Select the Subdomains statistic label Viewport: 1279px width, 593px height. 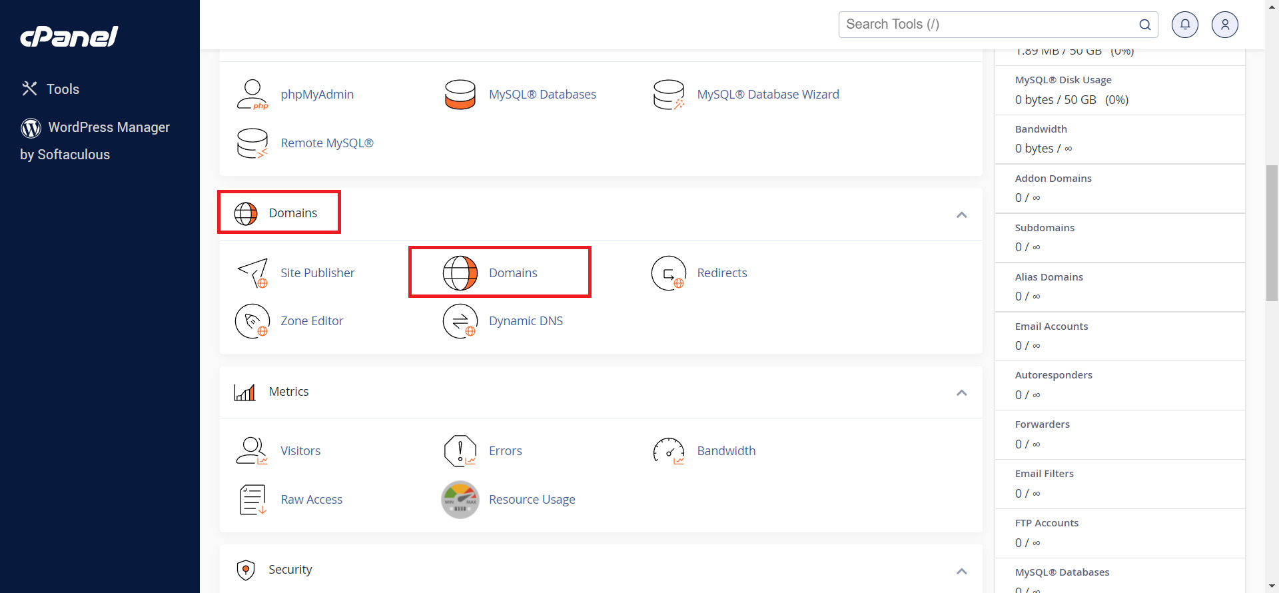click(x=1045, y=228)
